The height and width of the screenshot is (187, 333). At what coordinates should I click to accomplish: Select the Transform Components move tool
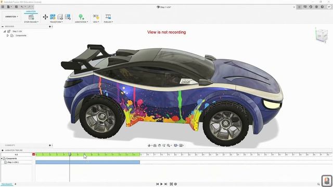(x=45, y=17)
